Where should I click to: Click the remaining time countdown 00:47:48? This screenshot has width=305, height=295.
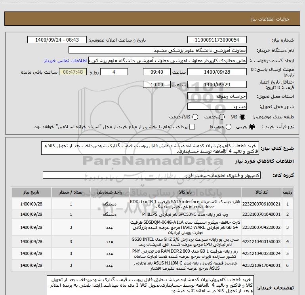(x=73, y=72)
